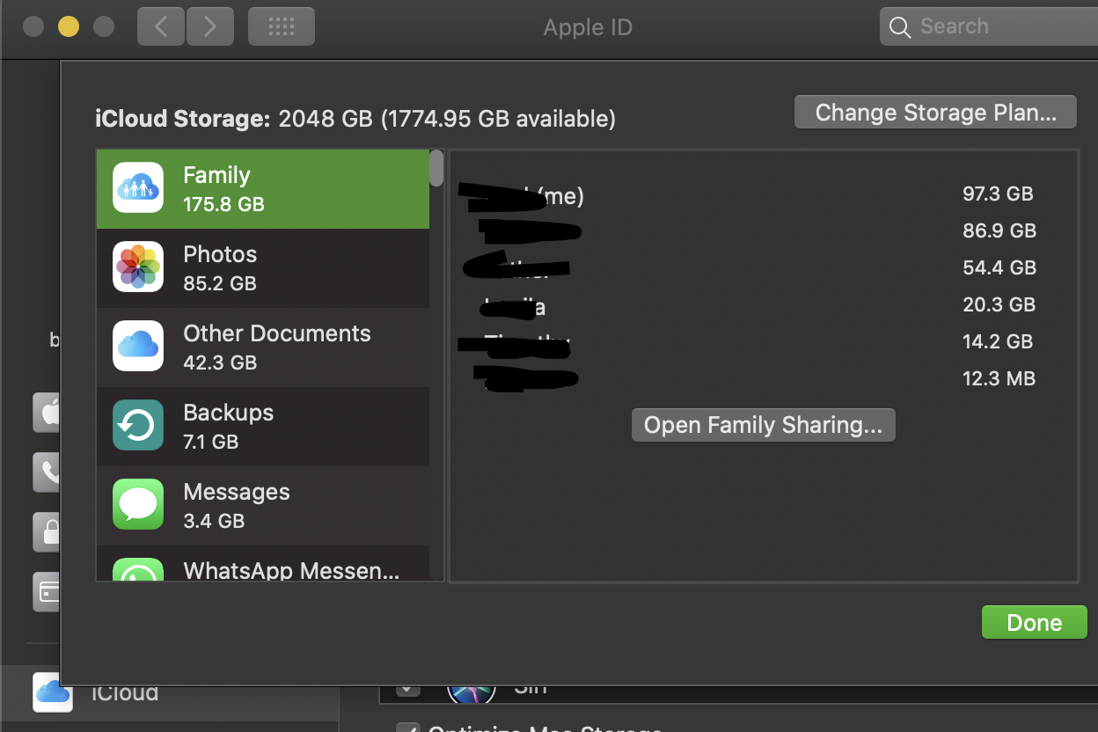Click the '42.3 GB' size text
Viewport: 1098px width, 732px height.
tap(220, 362)
